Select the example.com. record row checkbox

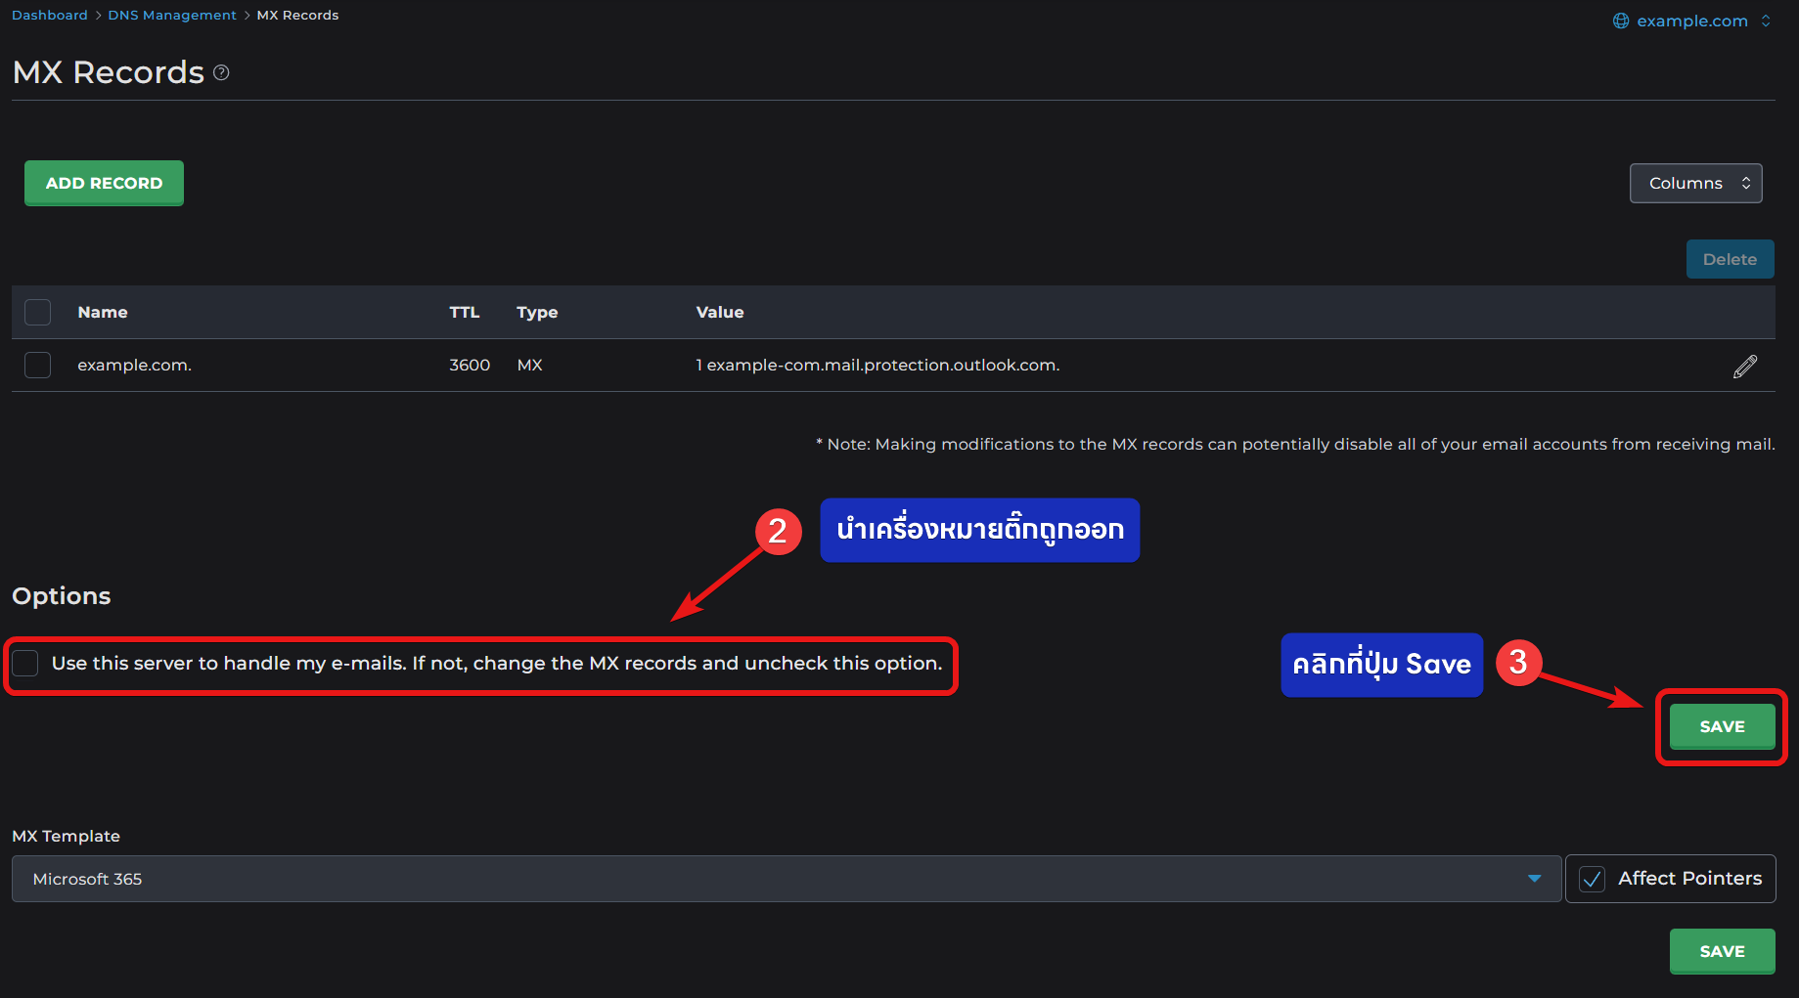(x=38, y=365)
